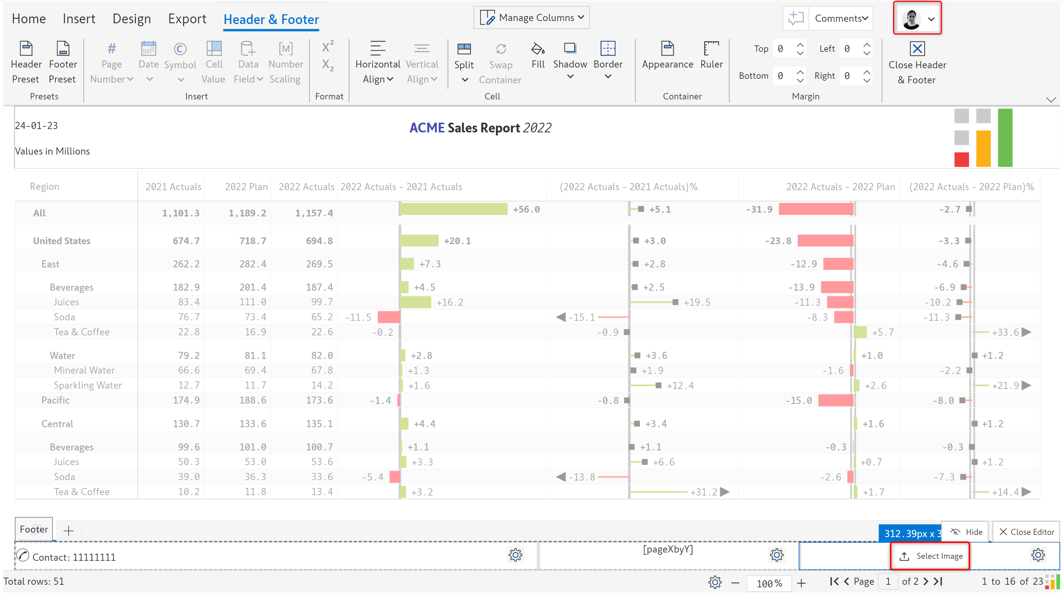This screenshot has height=596, width=1063.
Task: Increase the Top margin value
Action: click(x=800, y=45)
